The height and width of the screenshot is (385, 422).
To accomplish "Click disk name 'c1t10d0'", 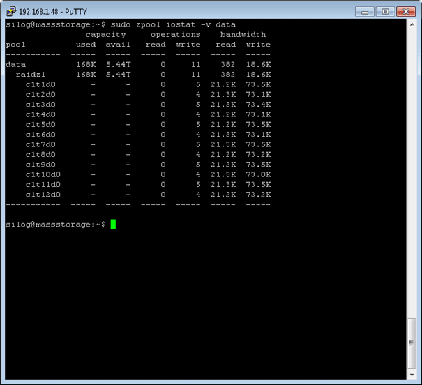I will pyautogui.click(x=43, y=174).
